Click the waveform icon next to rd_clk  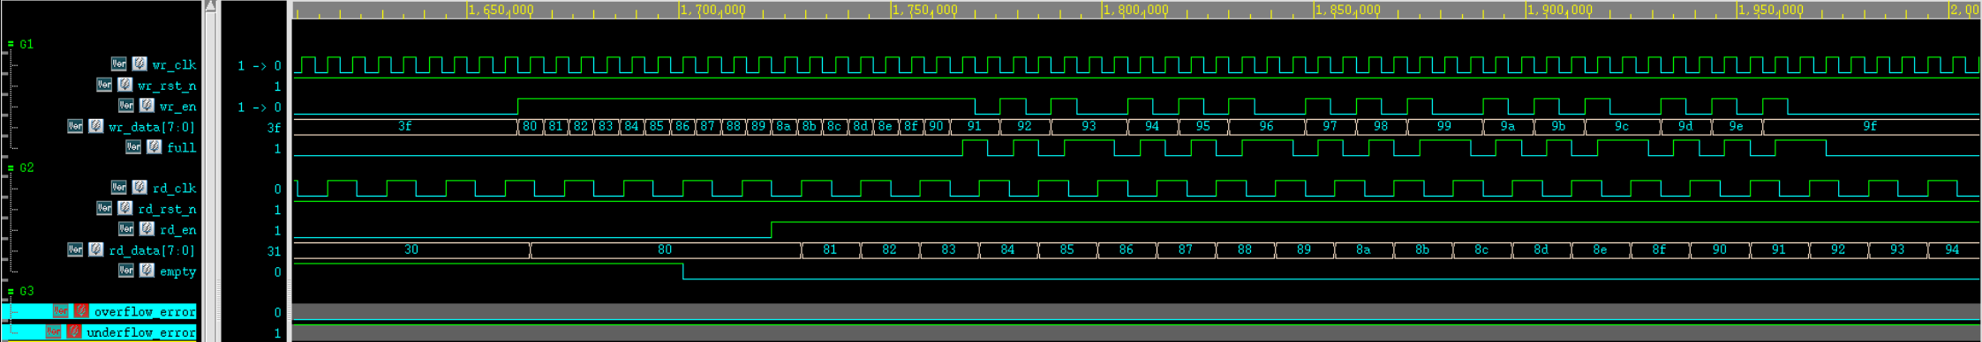(139, 188)
